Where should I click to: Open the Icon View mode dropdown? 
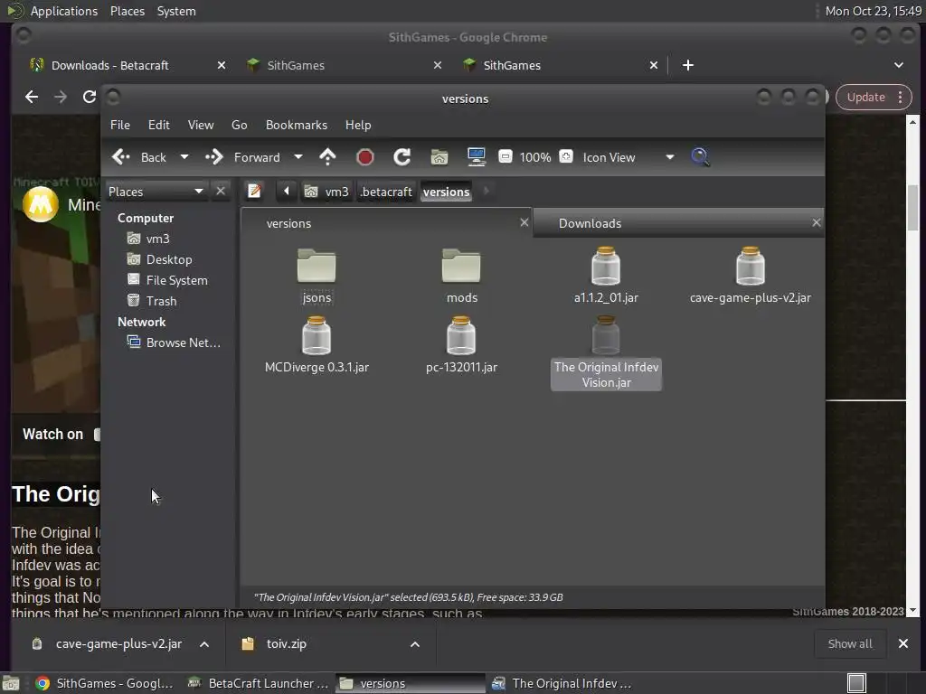(628, 157)
